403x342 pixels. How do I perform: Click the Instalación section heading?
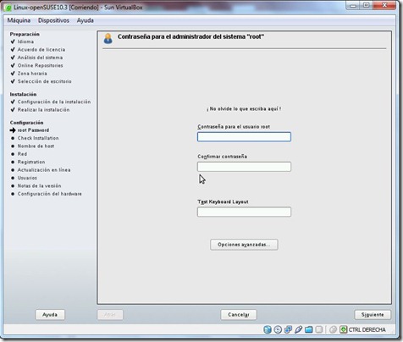pos(23,94)
